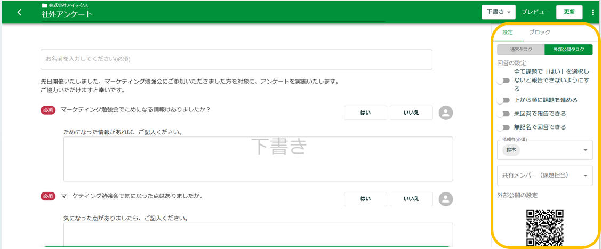Click the お名前を入力してください input field
The width and height of the screenshot is (601, 249).
236,59
